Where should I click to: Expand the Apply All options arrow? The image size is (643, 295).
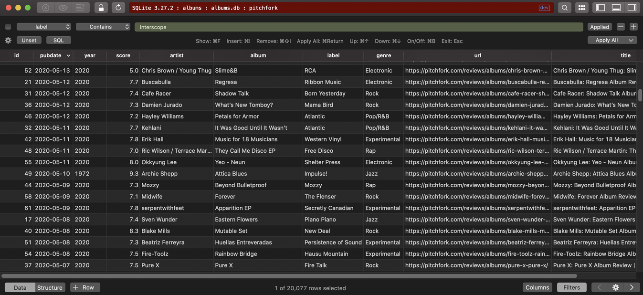click(632, 40)
